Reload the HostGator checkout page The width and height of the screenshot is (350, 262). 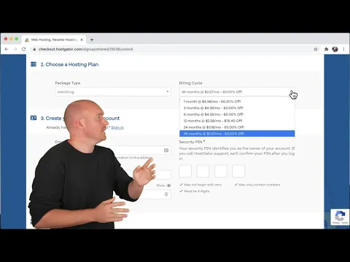coord(23,49)
